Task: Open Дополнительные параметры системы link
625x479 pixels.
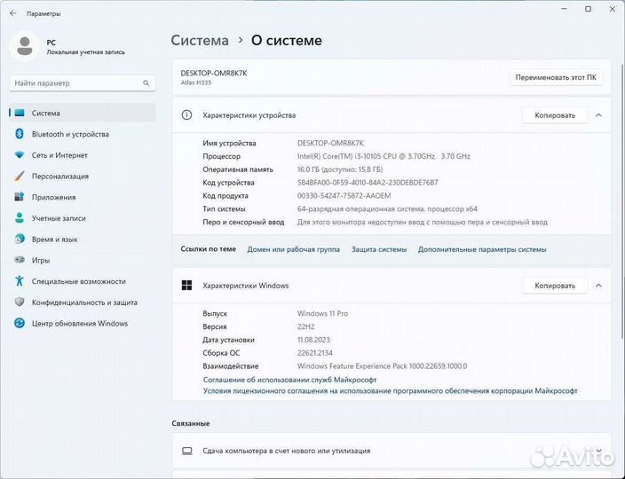Action: [x=482, y=249]
